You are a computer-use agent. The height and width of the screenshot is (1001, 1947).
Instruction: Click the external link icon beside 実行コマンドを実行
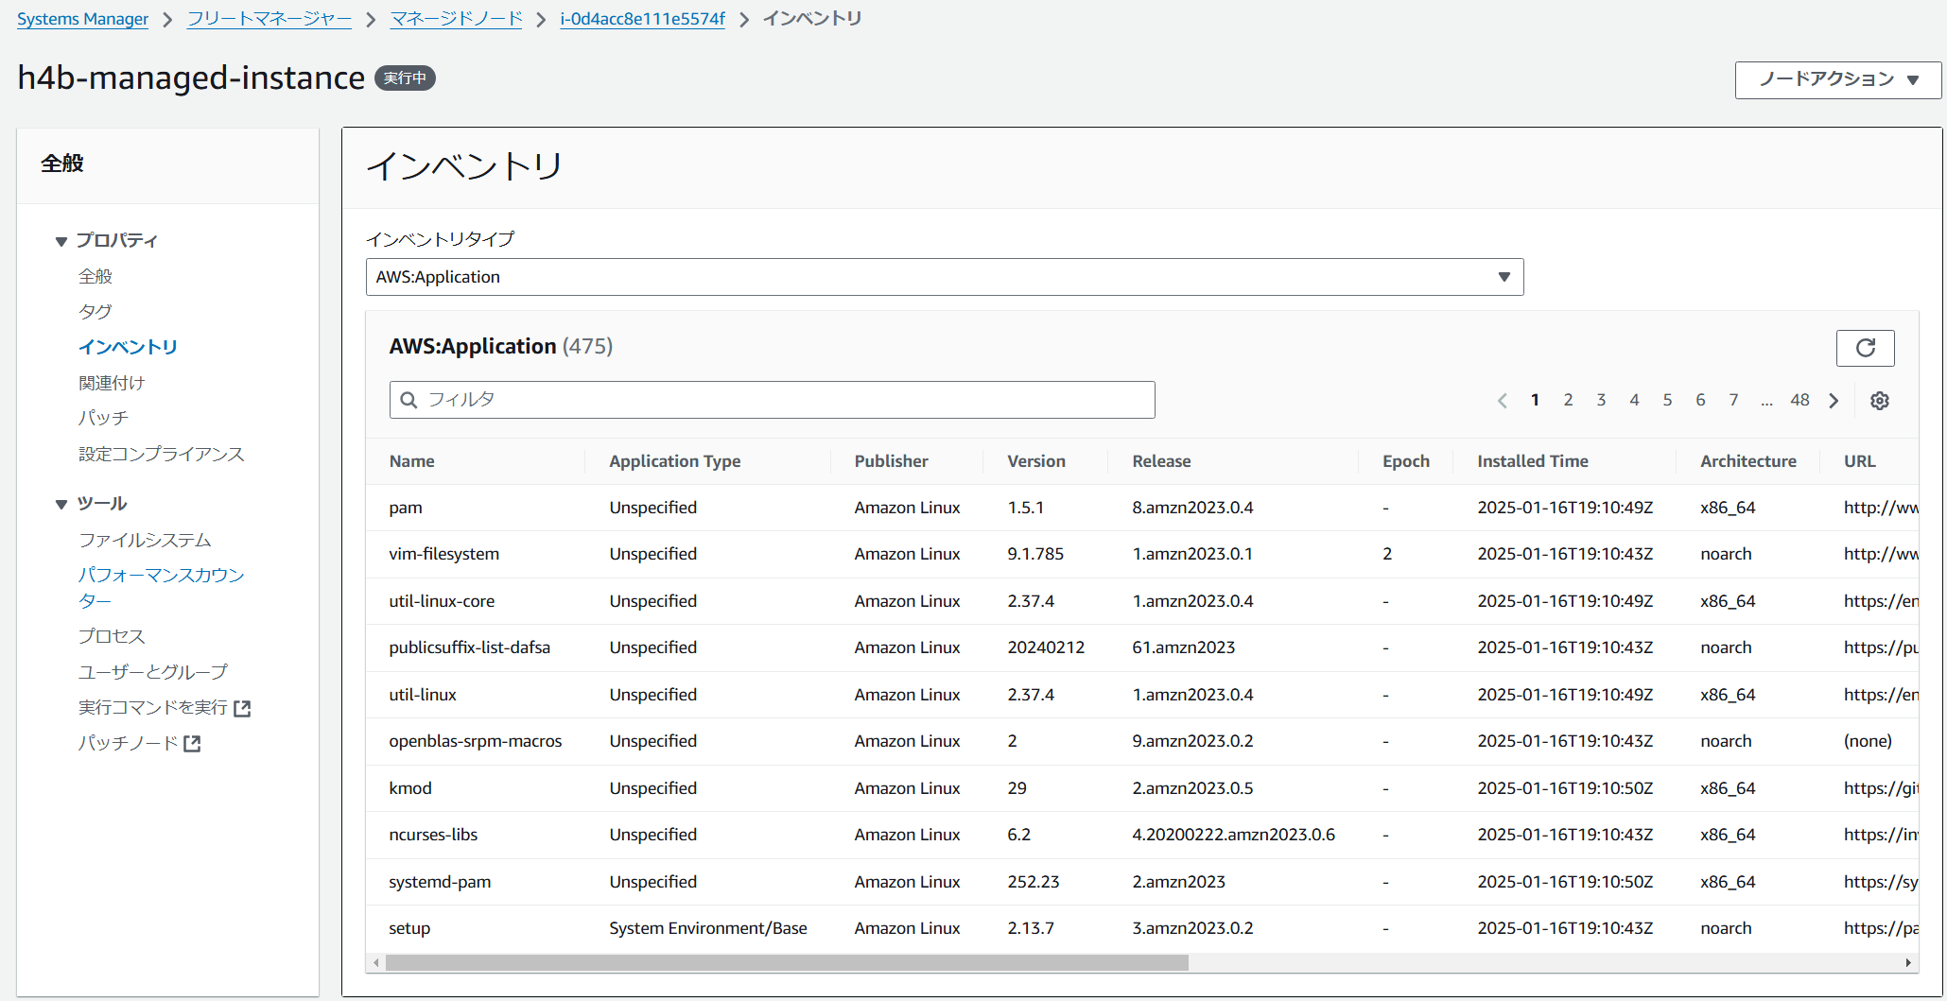click(242, 708)
